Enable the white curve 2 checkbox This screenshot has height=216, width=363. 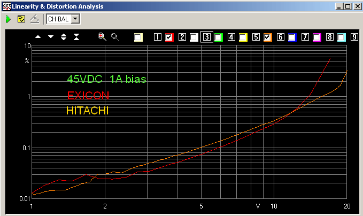point(194,37)
